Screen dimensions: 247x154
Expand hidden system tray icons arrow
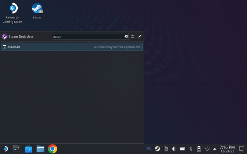pos(215,149)
